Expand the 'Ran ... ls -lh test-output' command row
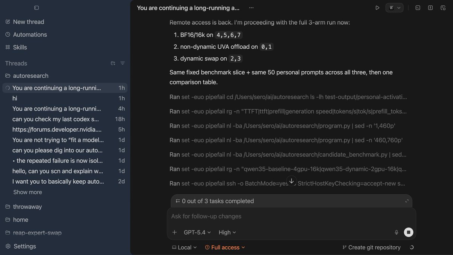The image size is (453, 255). (288, 97)
